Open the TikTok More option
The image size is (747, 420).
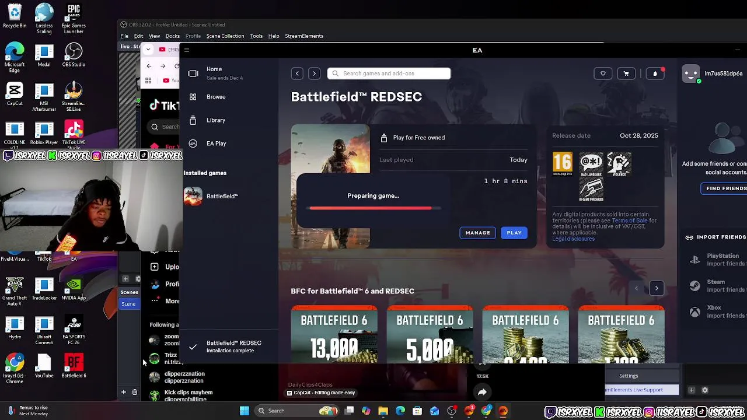pos(165,301)
